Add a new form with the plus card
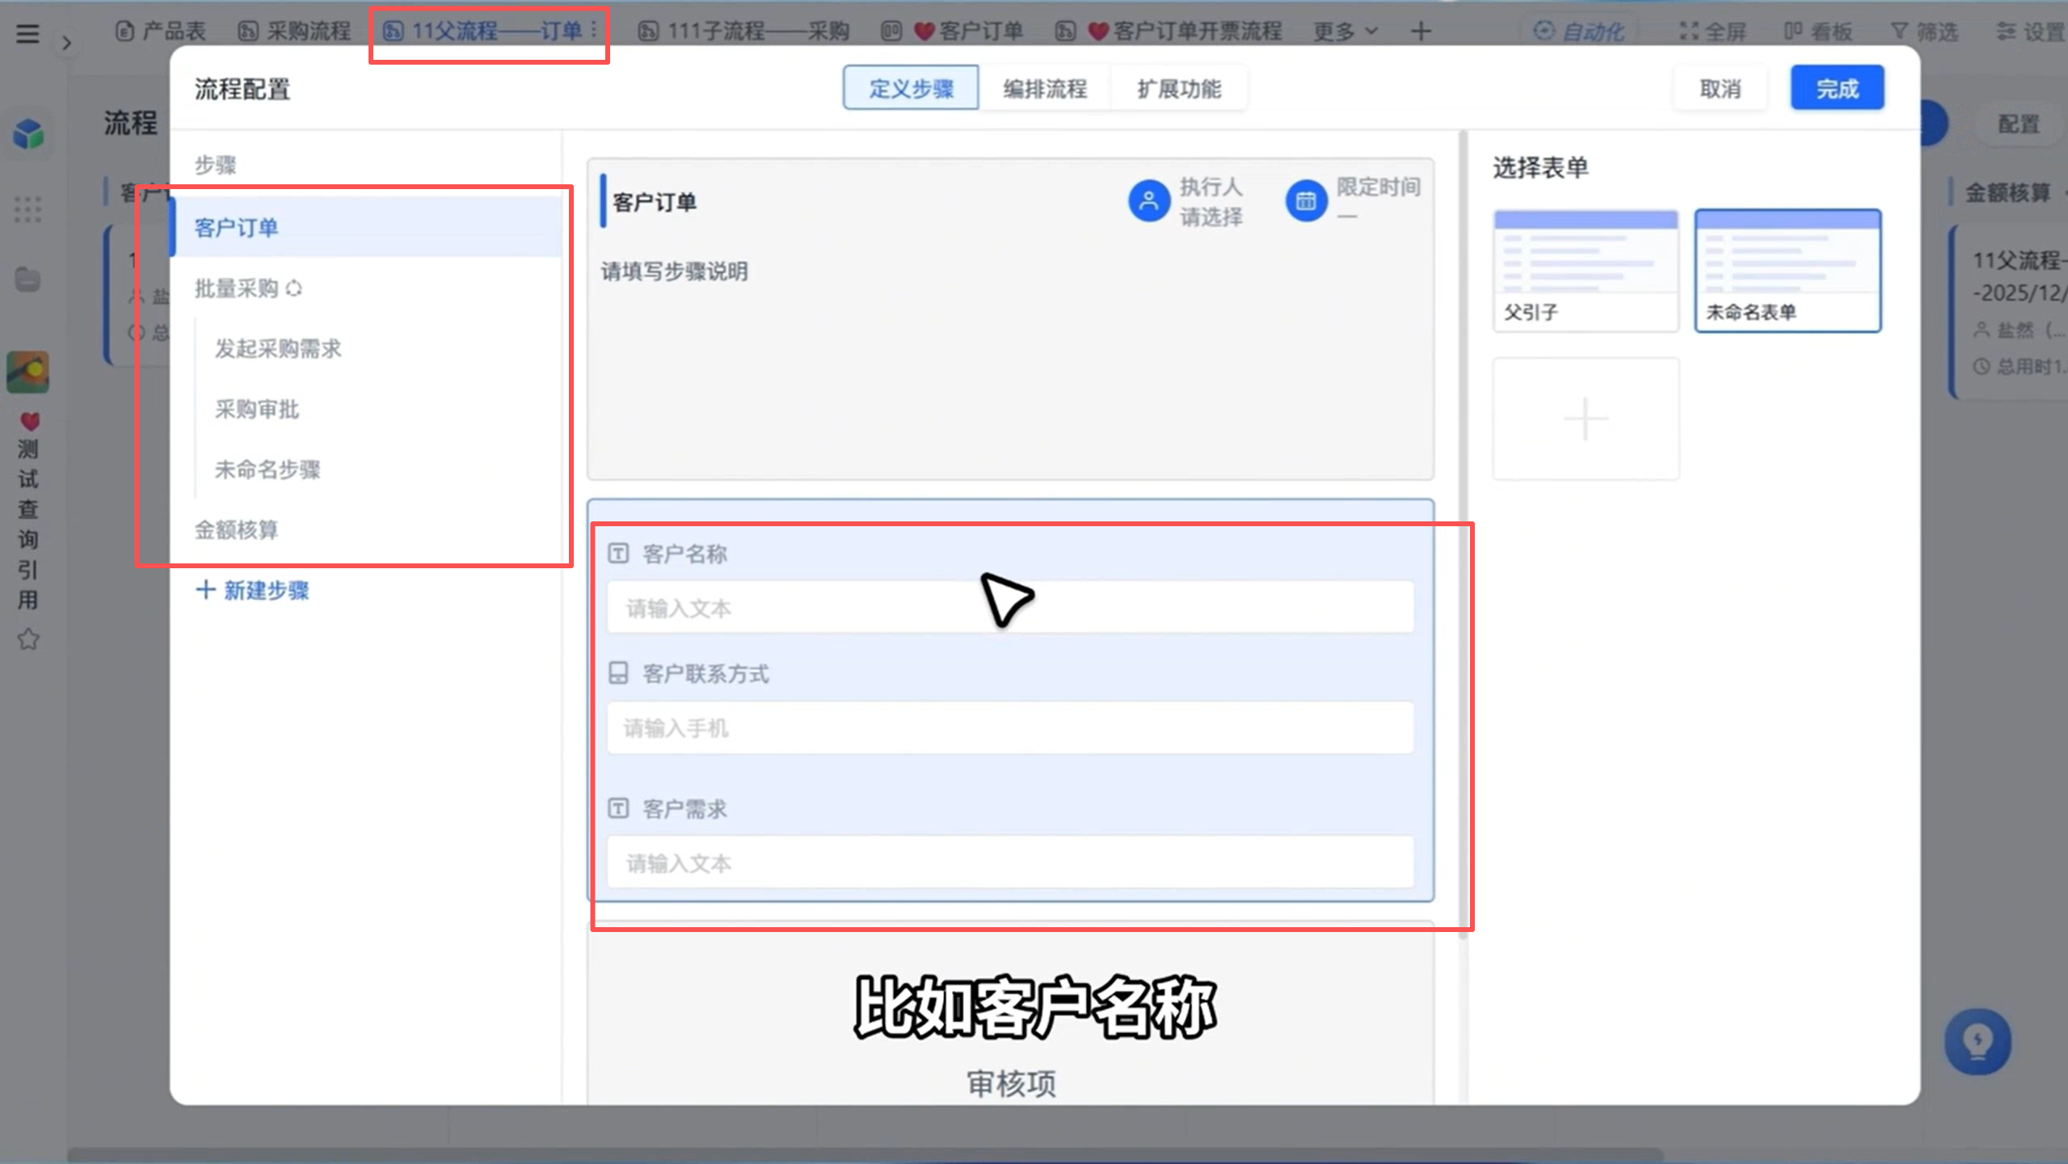The width and height of the screenshot is (2068, 1164). [1586, 419]
